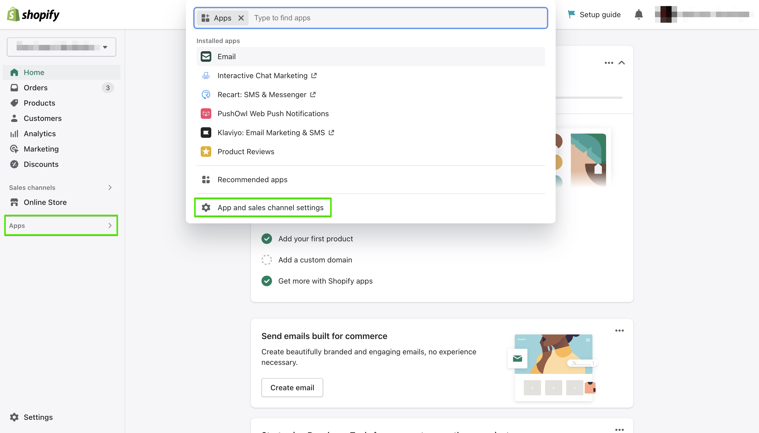
Task: Click the Recart app icon
Action: (x=206, y=95)
